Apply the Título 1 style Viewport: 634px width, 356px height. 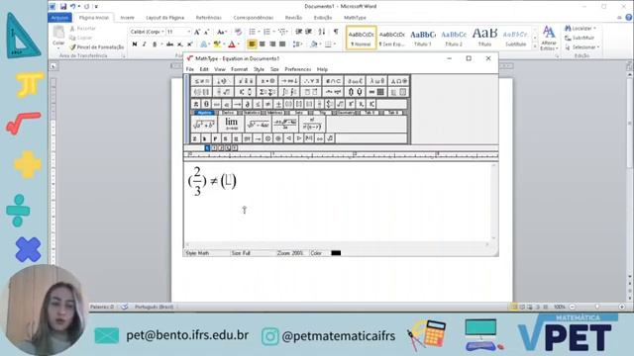coord(423,38)
